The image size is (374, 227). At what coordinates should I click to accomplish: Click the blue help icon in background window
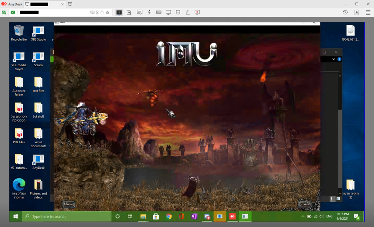pos(339,59)
